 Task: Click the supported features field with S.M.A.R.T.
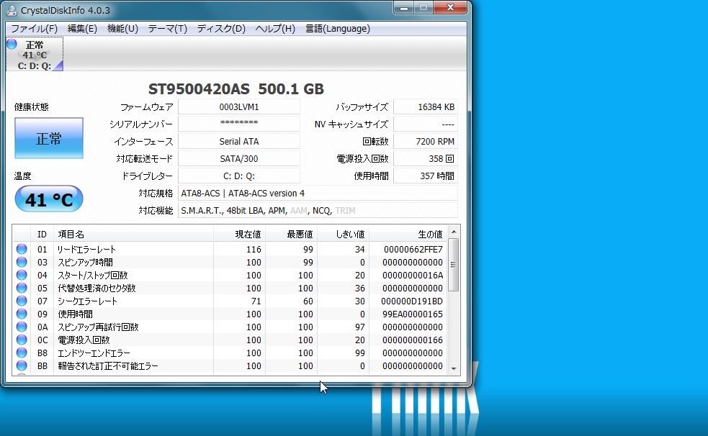click(x=318, y=211)
